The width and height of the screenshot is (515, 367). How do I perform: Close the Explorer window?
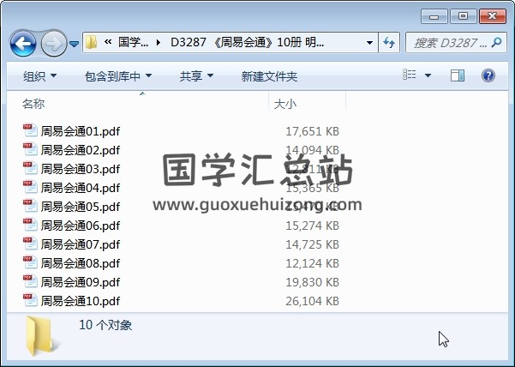coord(493,16)
